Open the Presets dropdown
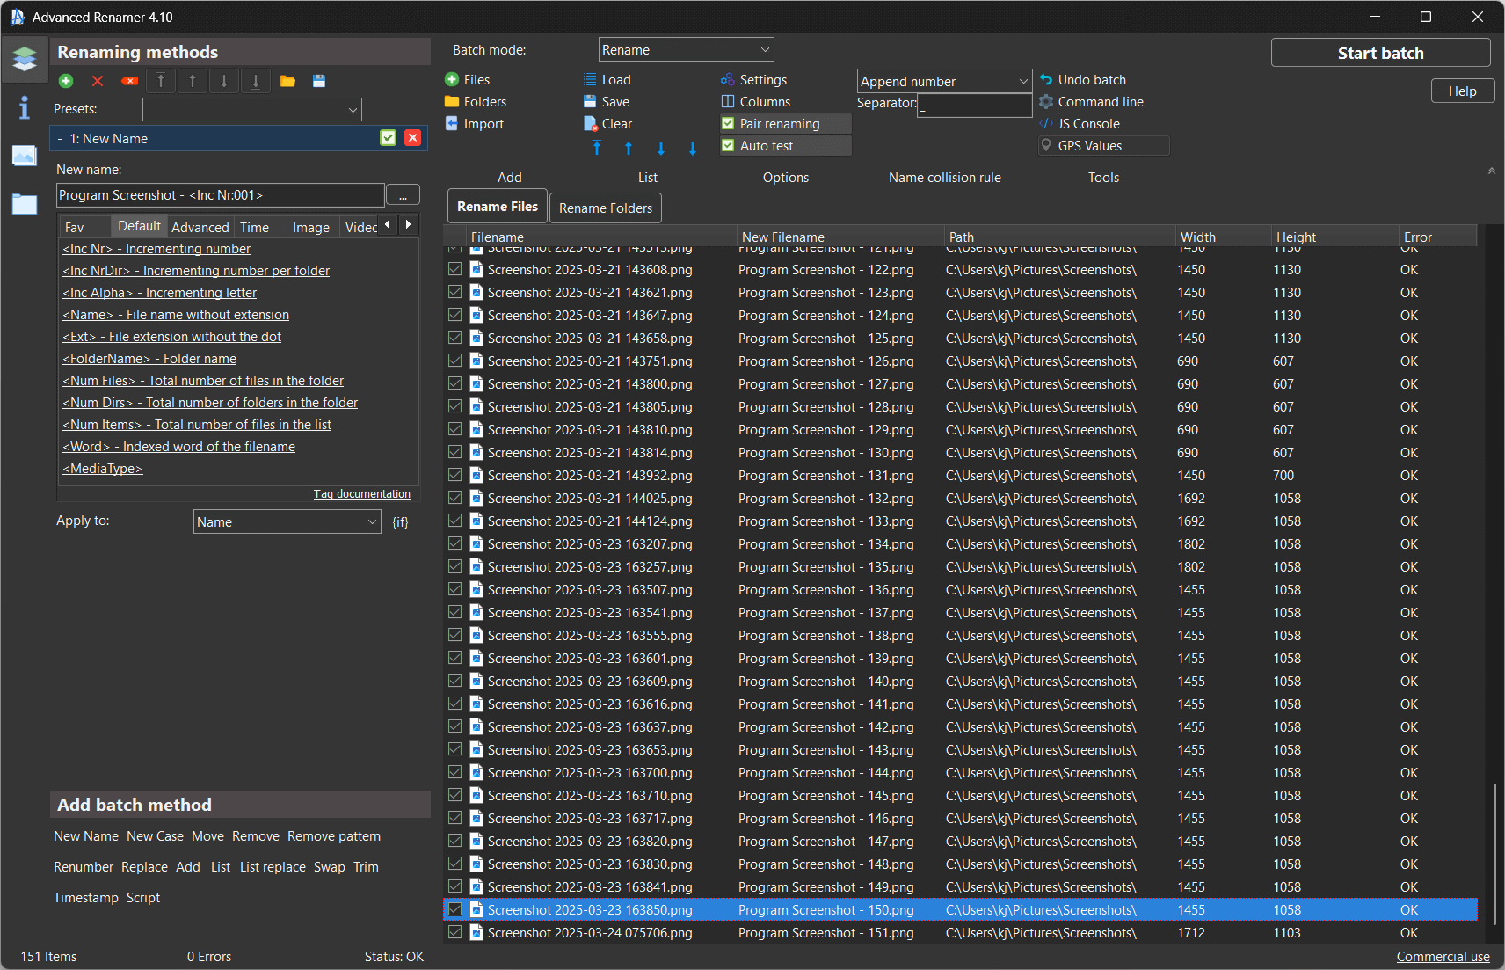The image size is (1505, 970). point(251,110)
